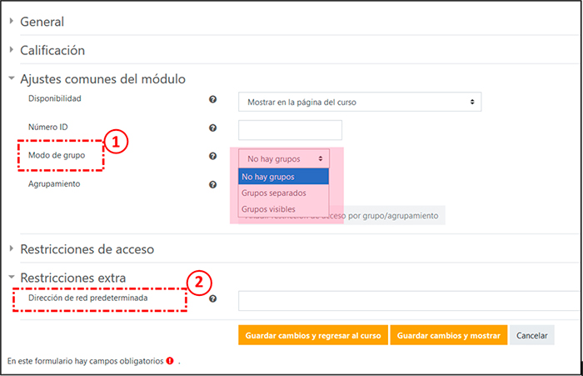
Task: Click the Modo de grupo select box
Action: tap(284, 158)
